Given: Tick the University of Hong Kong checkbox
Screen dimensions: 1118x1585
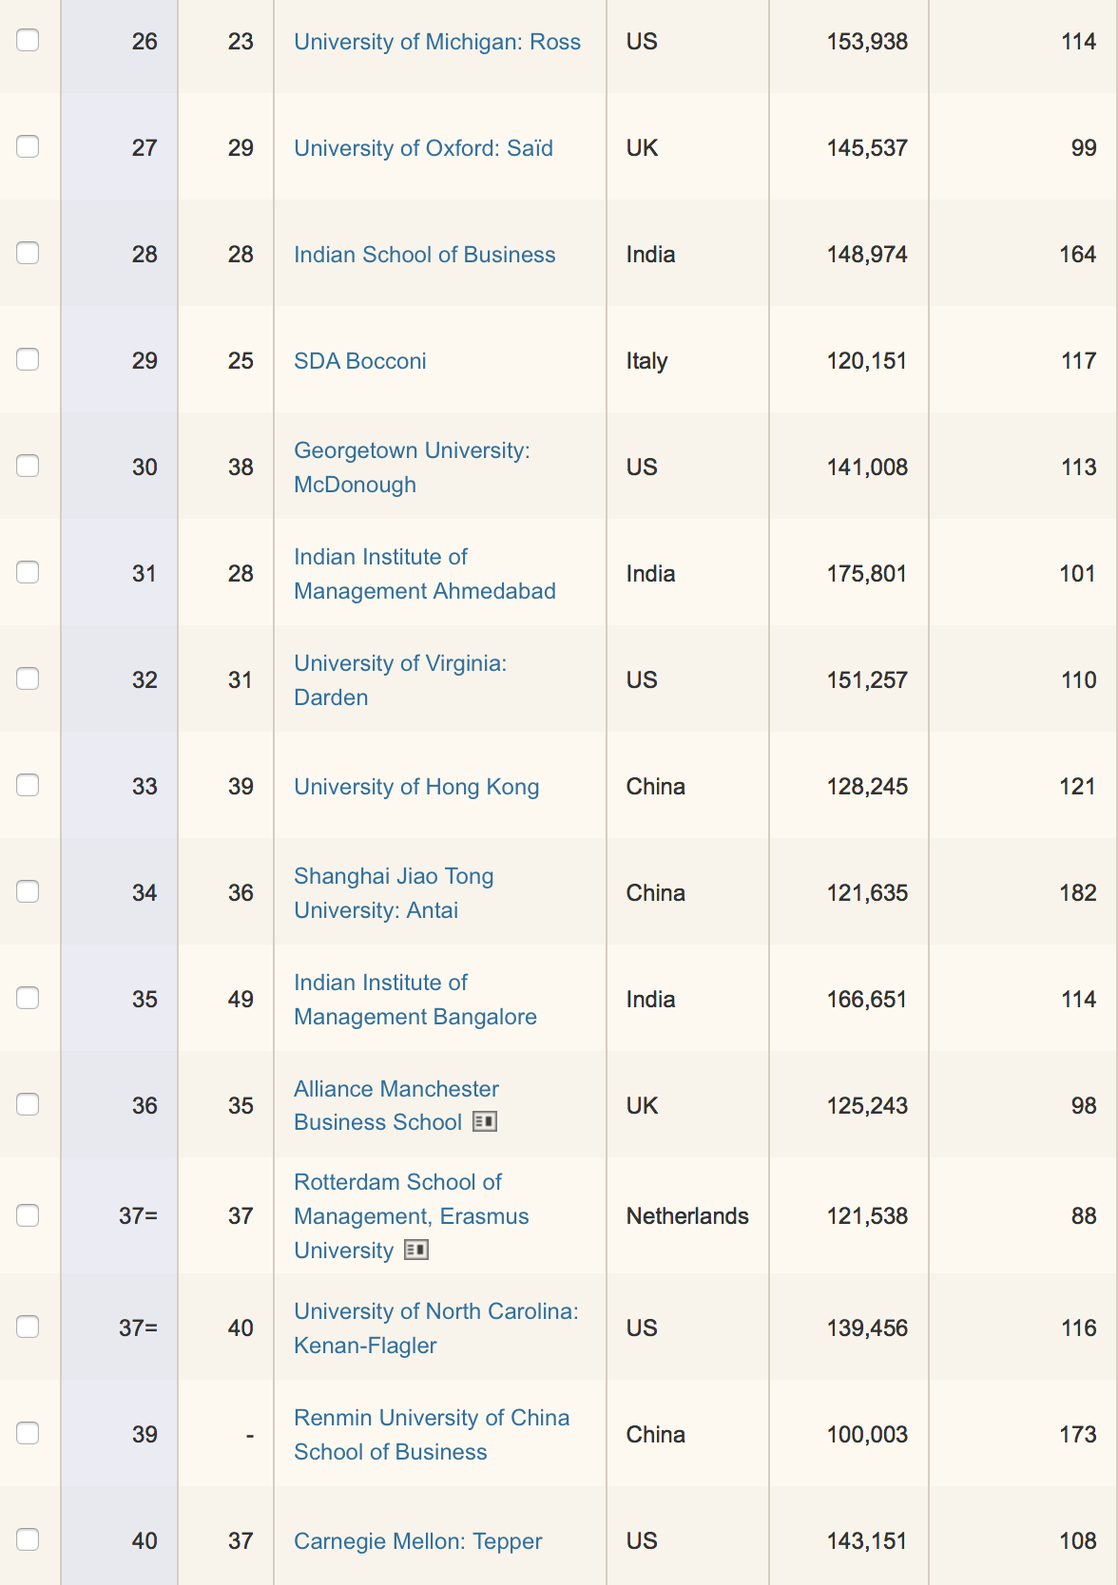Looking at the screenshot, I should [28, 785].
